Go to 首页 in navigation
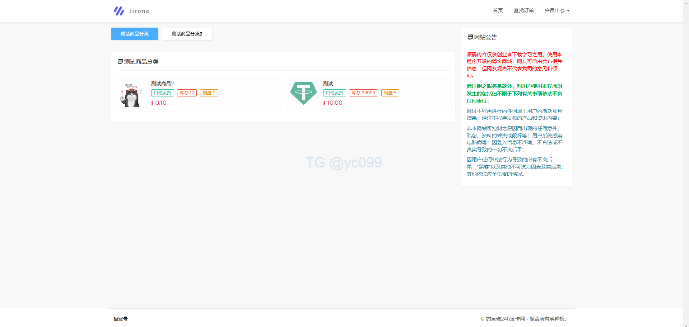 click(498, 11)
